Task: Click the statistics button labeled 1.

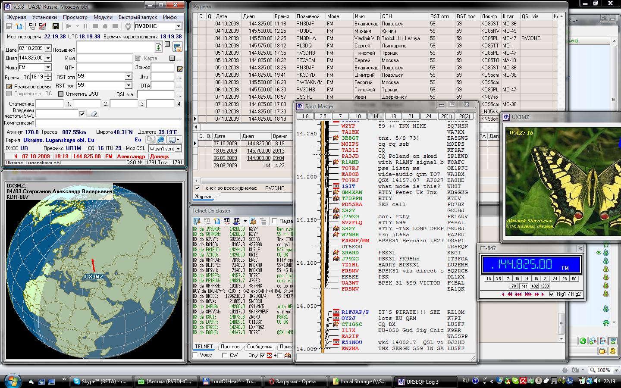Action: (x=69, y=104)
